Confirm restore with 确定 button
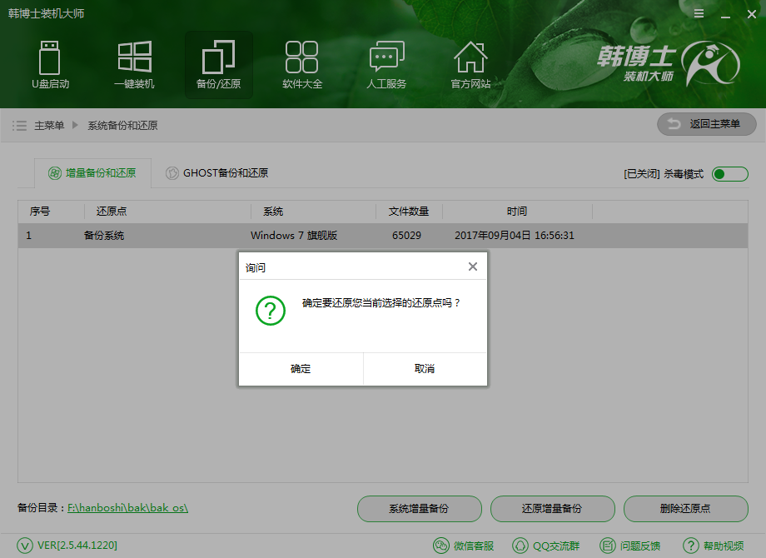 300,369
